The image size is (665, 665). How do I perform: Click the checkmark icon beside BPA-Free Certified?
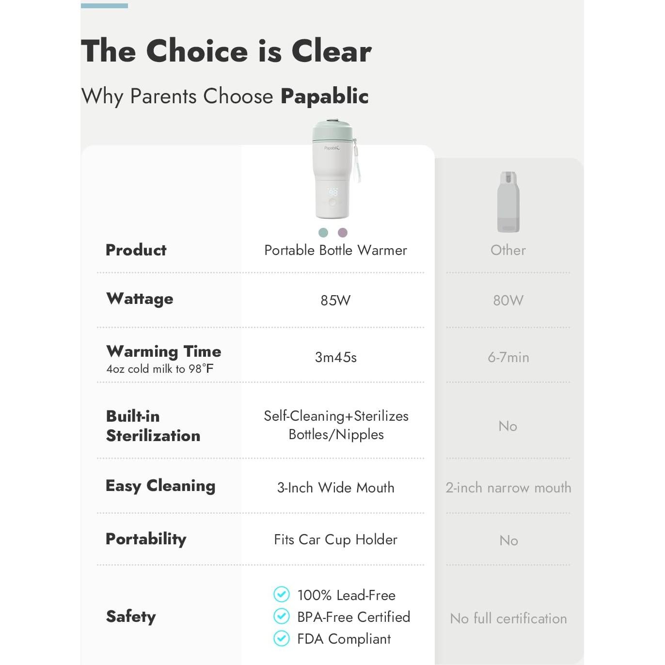click(282, 616)
